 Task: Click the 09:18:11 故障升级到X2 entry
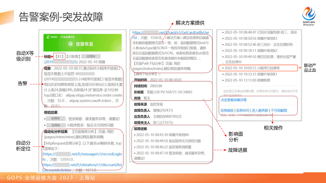pos(250,51)
